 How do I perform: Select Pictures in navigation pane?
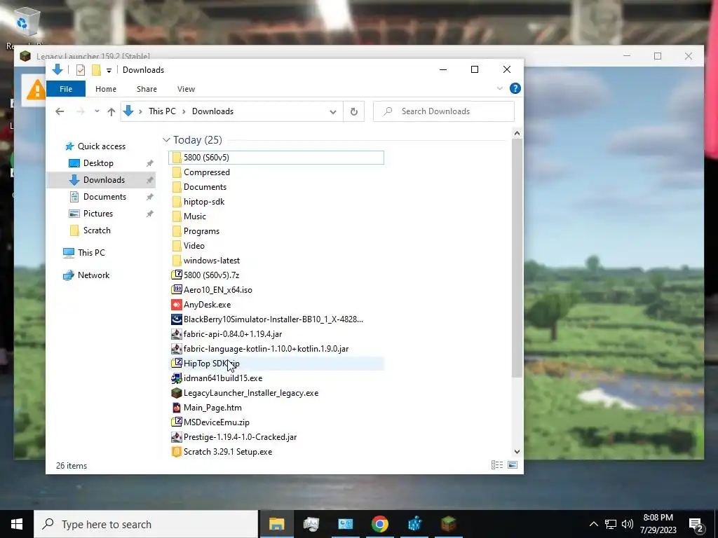(98, 214)
